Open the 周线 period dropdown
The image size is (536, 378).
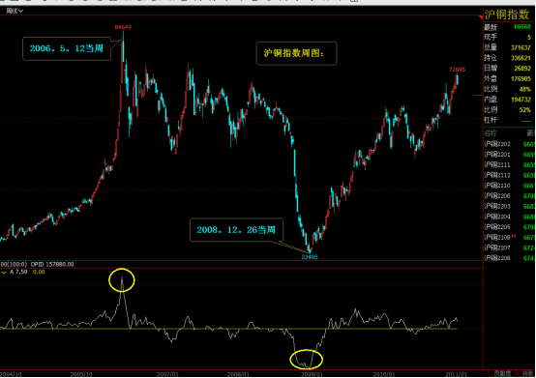coord(15,11)
